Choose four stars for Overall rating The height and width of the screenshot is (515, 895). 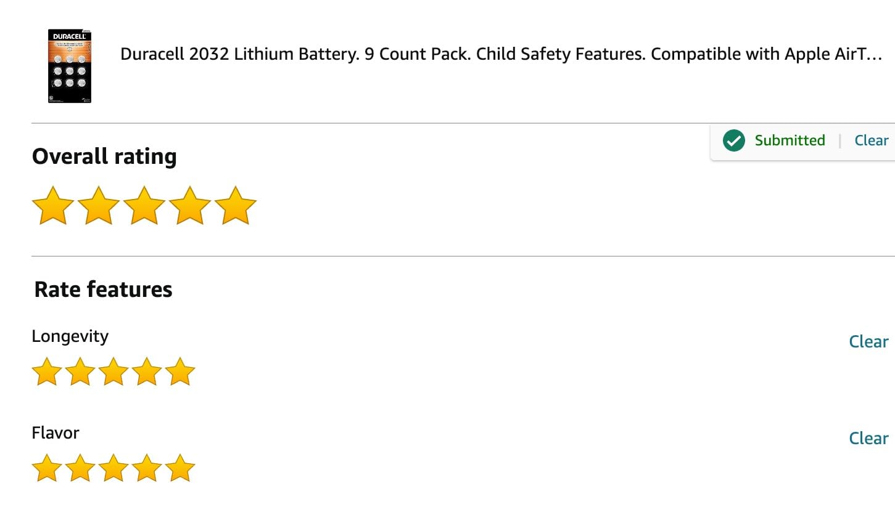(190, 206)
